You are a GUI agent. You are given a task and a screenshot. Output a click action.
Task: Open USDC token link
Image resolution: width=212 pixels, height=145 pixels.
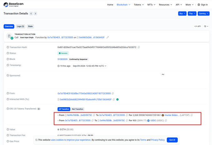[x=153, y=120]
